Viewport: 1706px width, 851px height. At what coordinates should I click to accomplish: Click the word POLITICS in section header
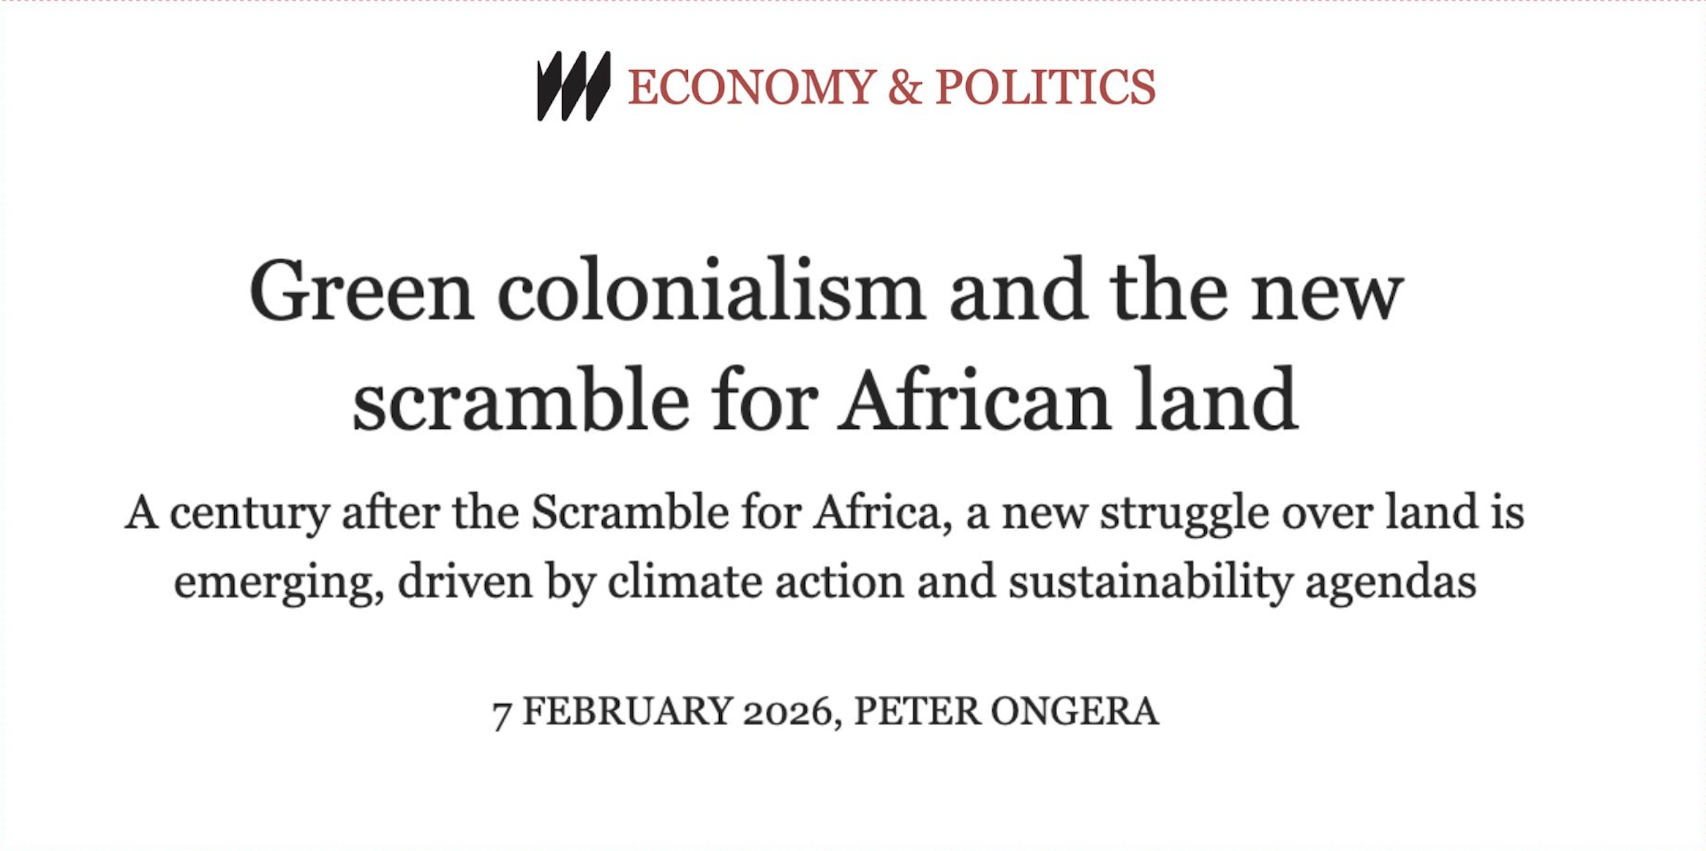point(1045,88)
